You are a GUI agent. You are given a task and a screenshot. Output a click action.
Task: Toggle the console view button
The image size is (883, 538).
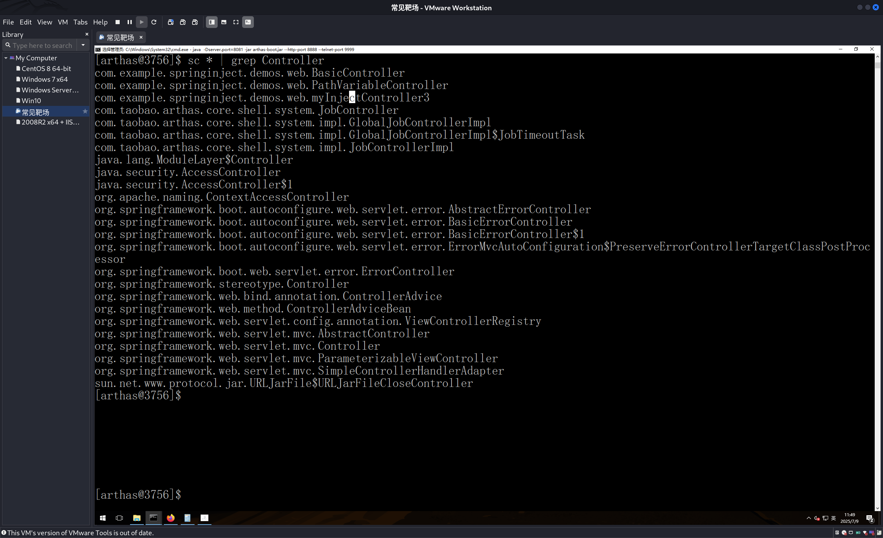tap(248, 22)
